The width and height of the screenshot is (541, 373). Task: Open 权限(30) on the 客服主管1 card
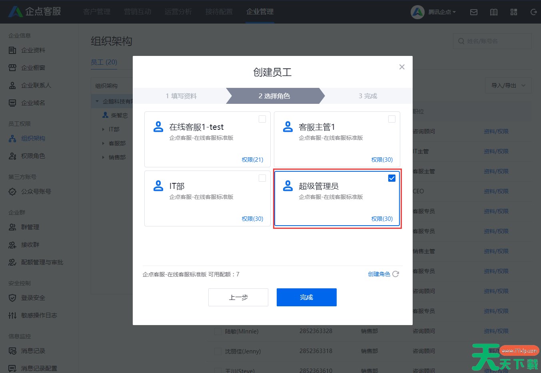(382, 160)
